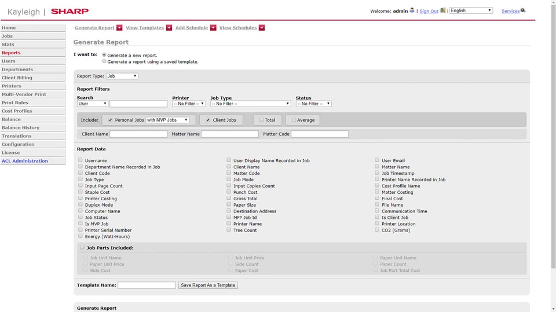Click the Services gear icon
Screen dimensions: 556x312
point(523,10)
